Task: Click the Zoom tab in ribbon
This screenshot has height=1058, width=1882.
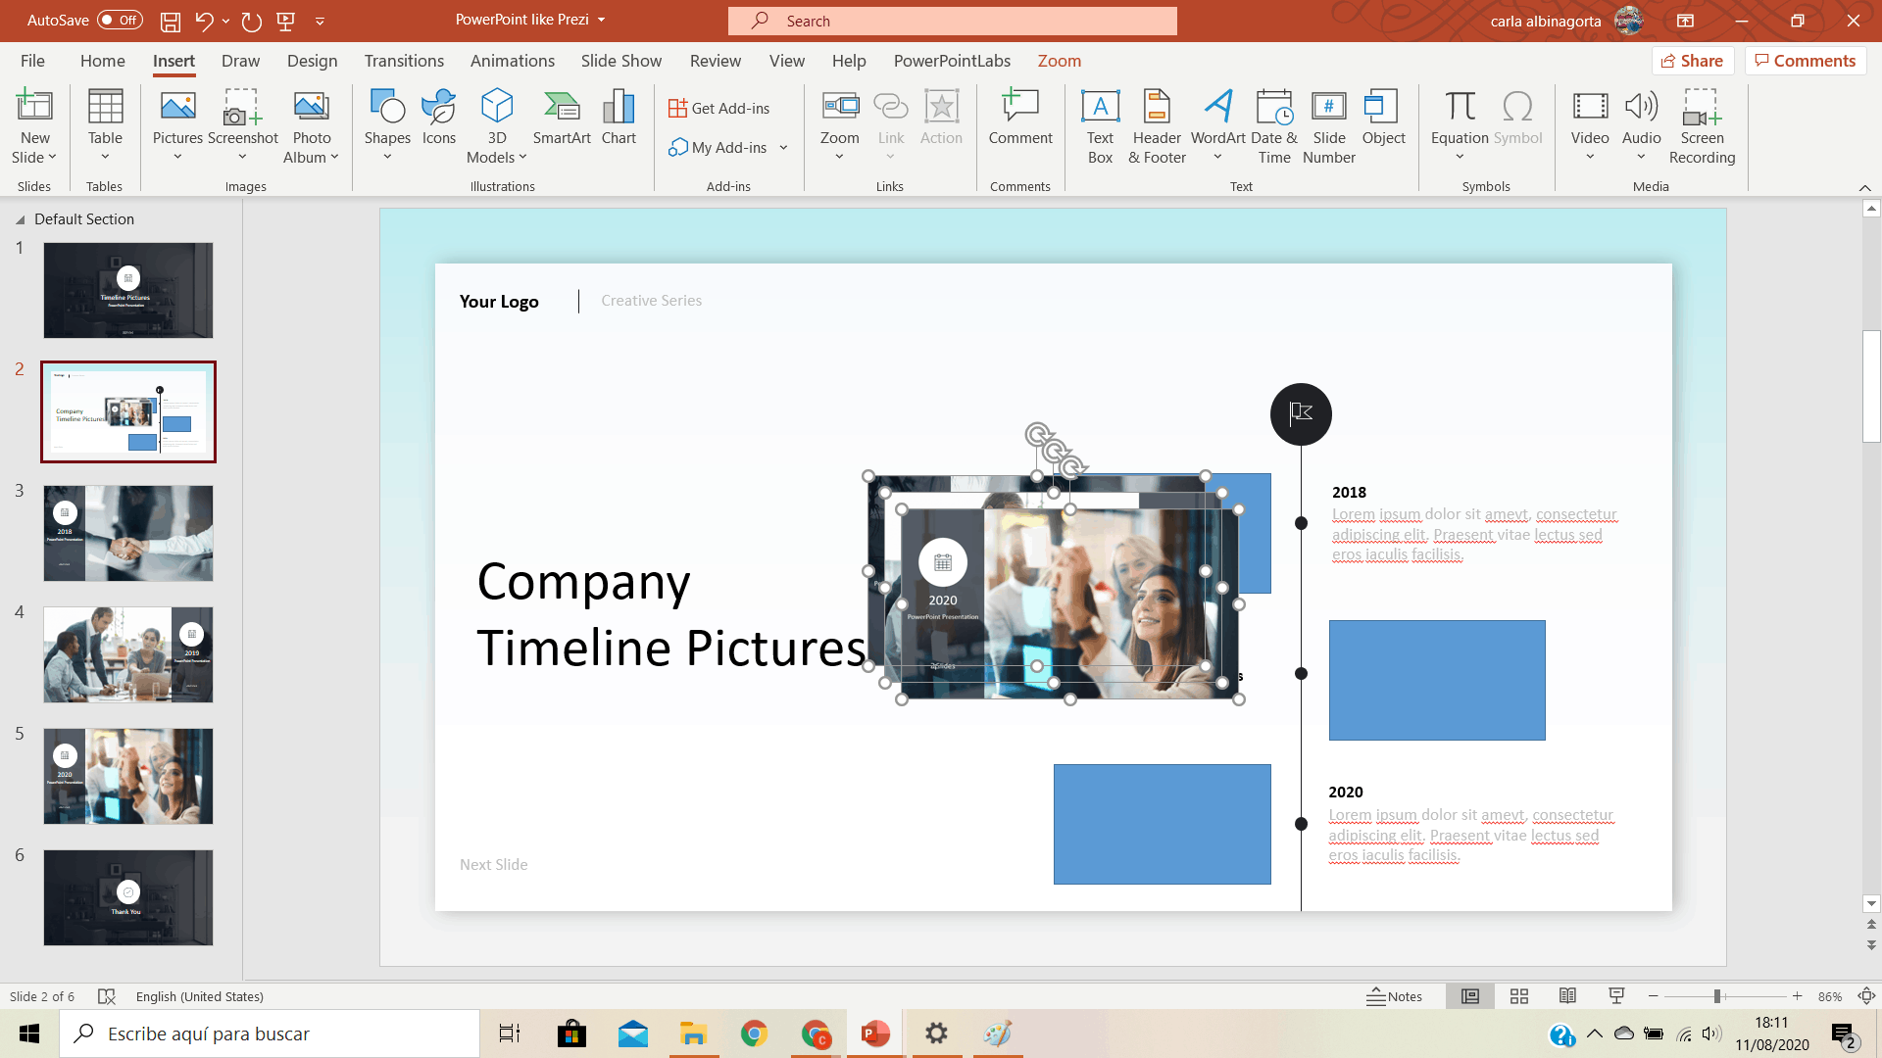Action: [x=1059, y=61]
